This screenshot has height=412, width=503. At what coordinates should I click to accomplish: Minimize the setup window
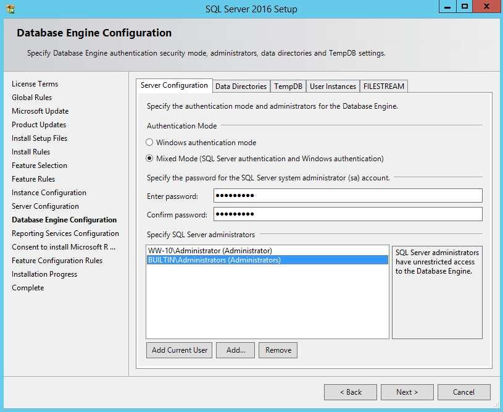pos(447,6)
